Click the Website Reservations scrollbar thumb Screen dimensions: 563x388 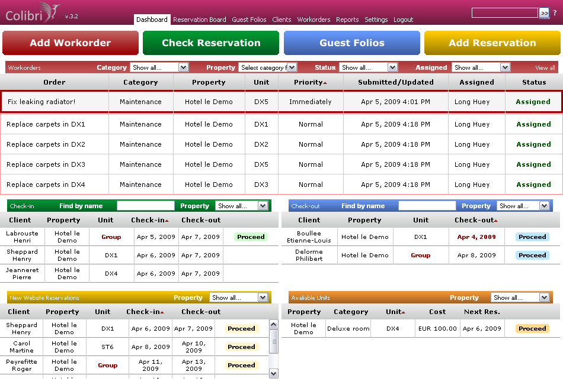coord(274,341)
